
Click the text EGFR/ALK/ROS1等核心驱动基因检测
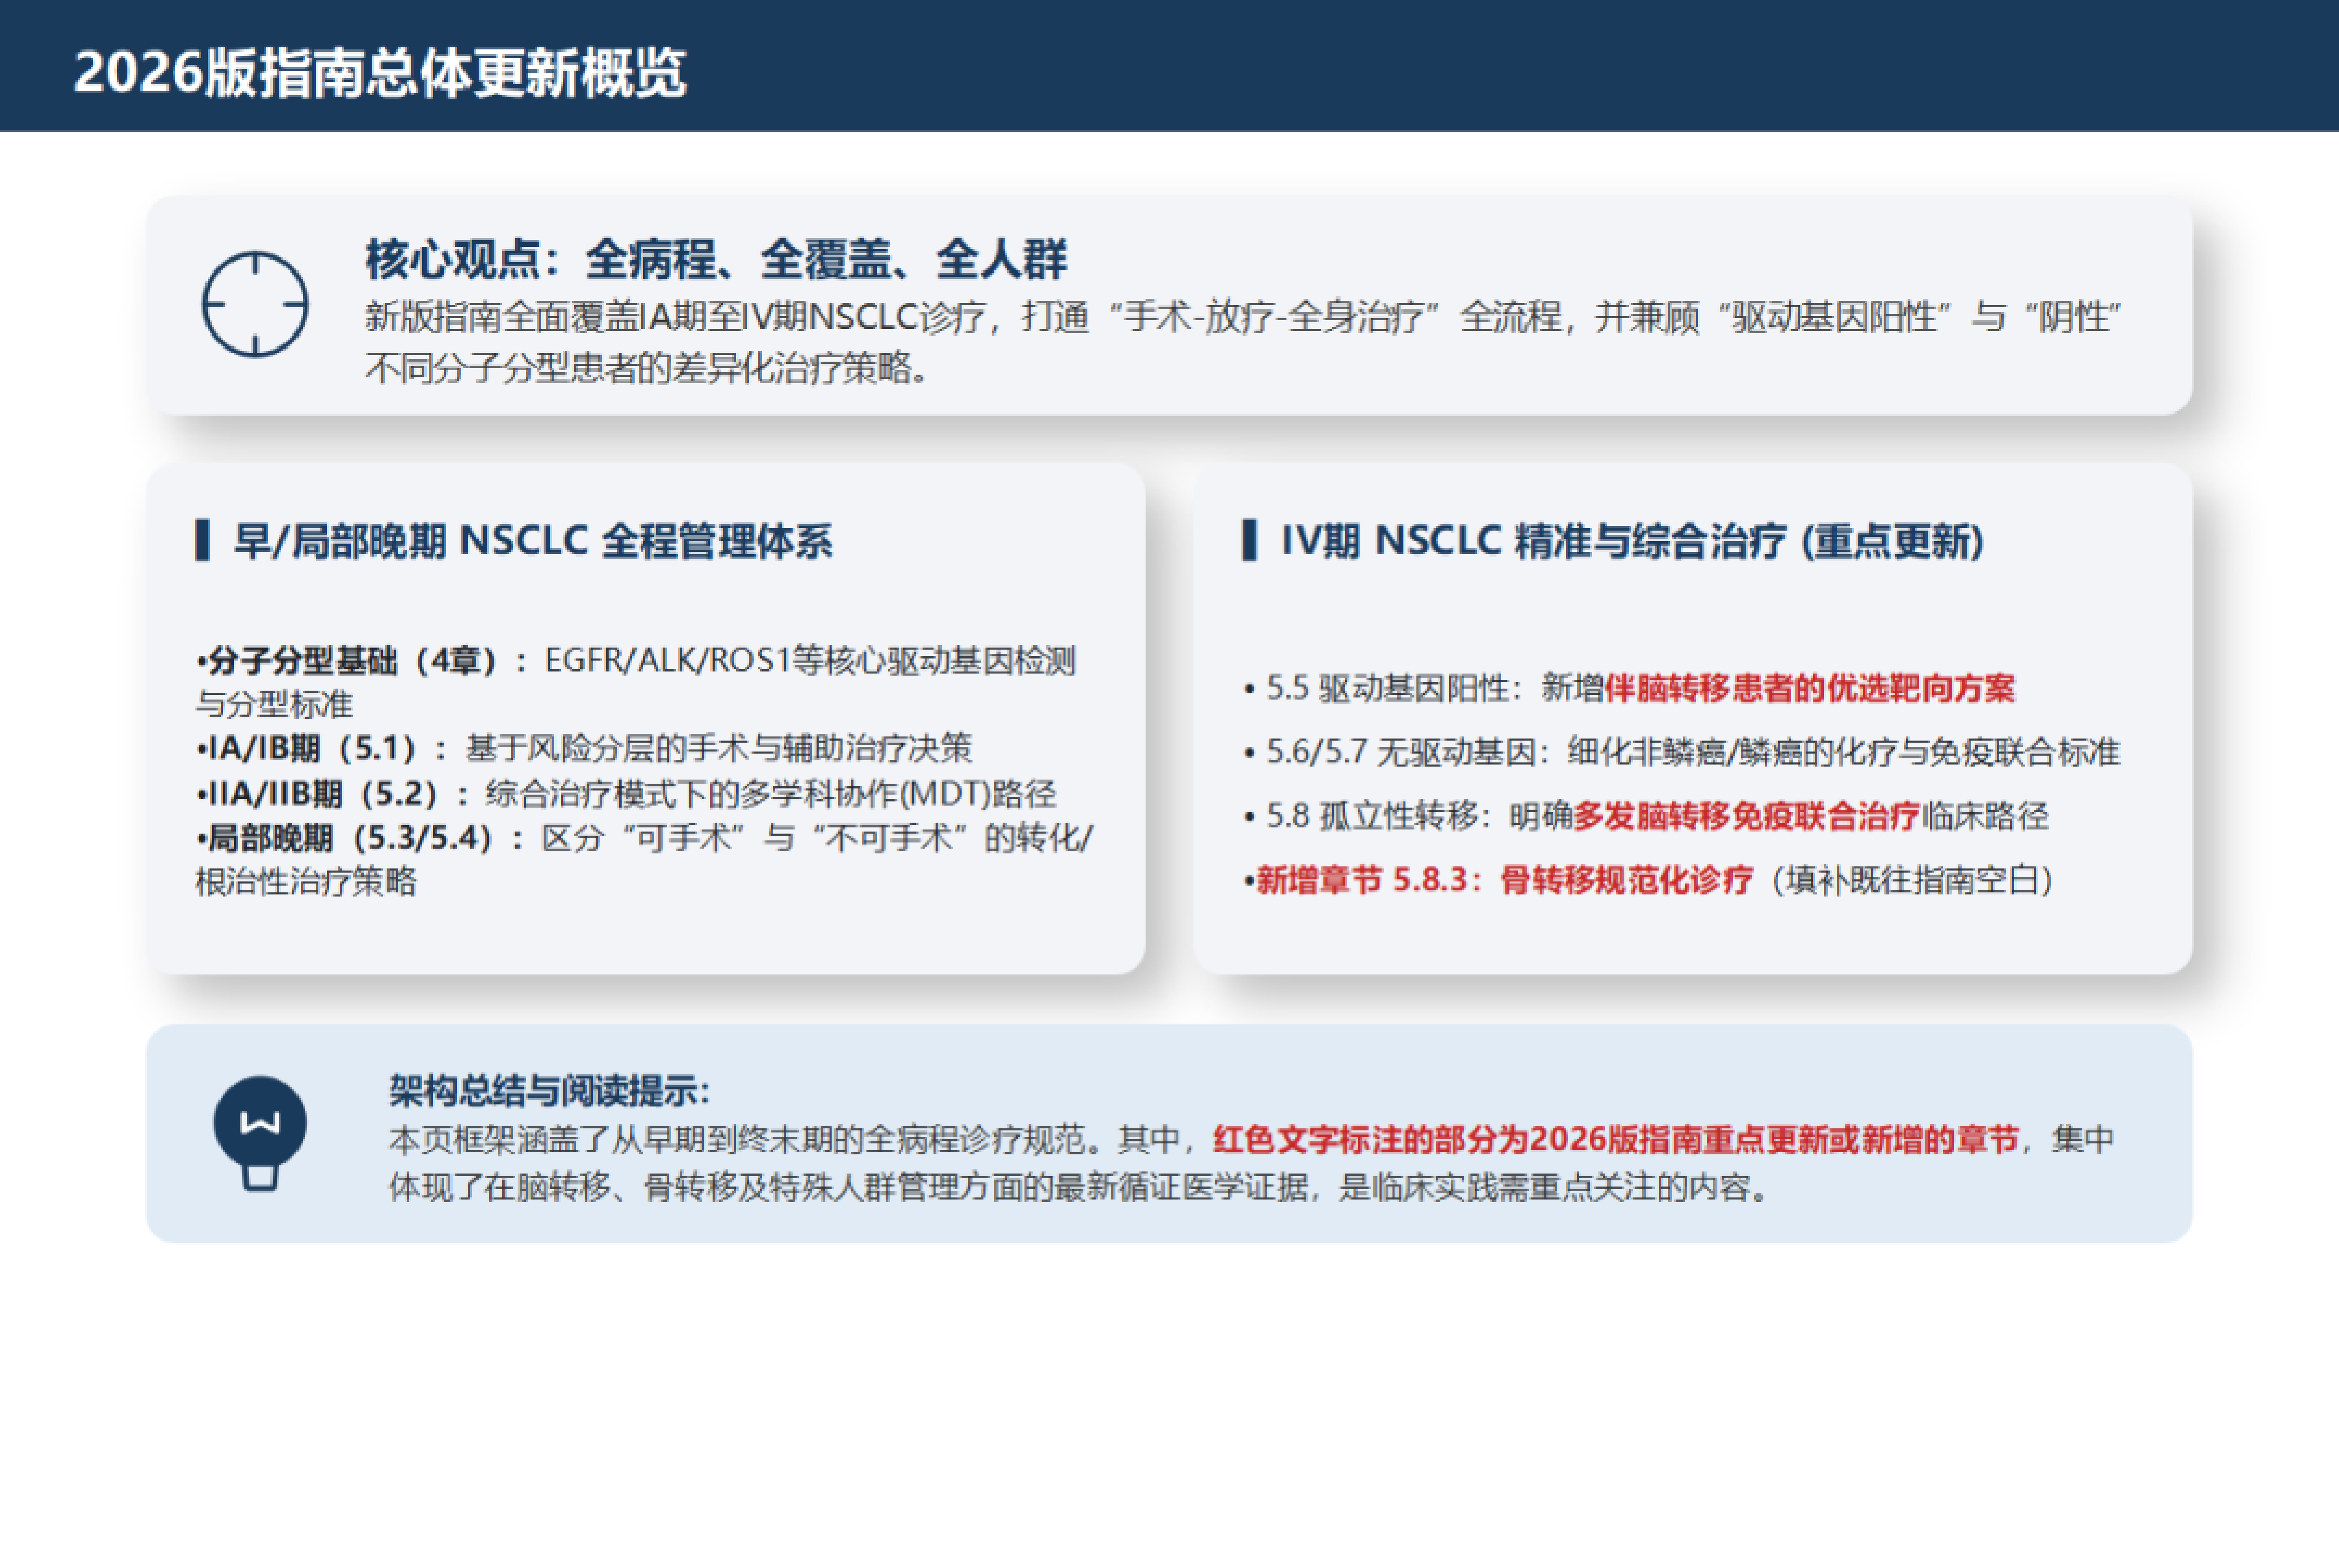pos(810,661)
